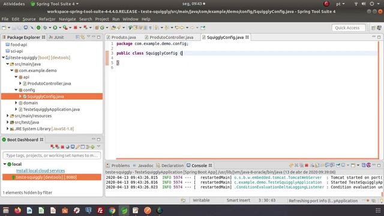
Task: Run the application with green play icon
Action: [x=55, y=28]
